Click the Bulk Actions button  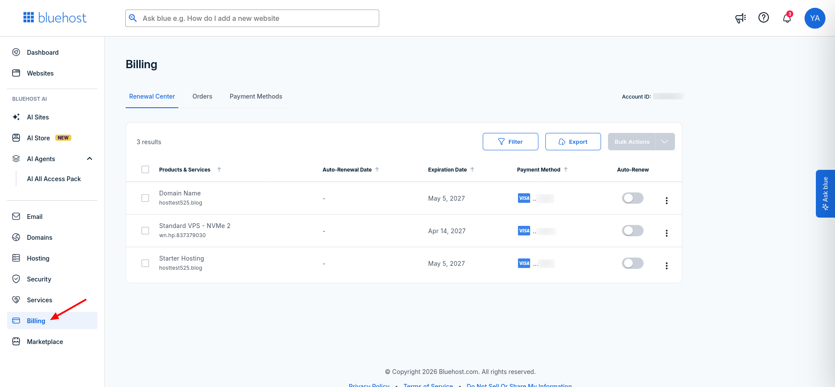631,142
